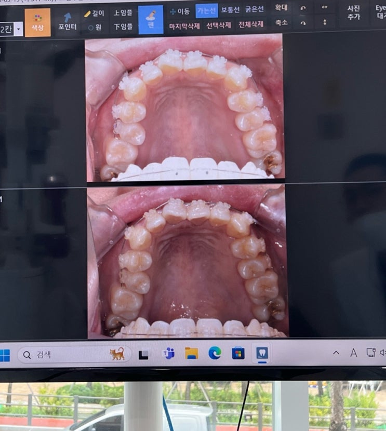
Task: Select the 원 circle drawing tool
Action: pos(94,28)
